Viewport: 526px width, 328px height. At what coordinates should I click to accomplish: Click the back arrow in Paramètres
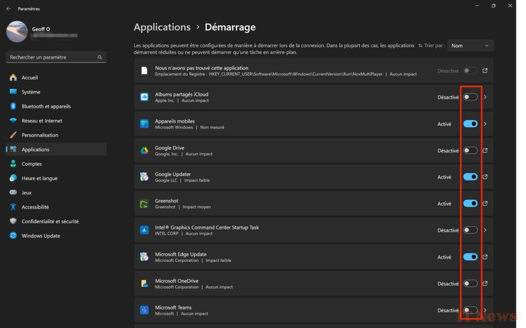pos(9,8)
